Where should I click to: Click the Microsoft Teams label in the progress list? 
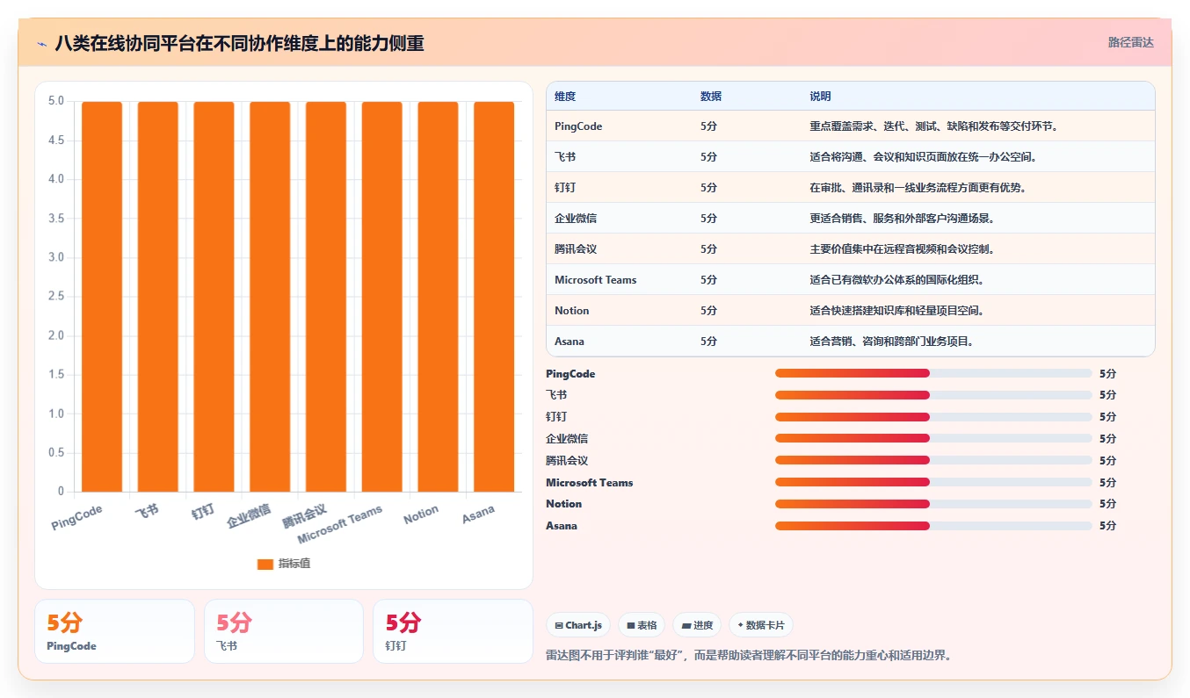pos(589,483)
